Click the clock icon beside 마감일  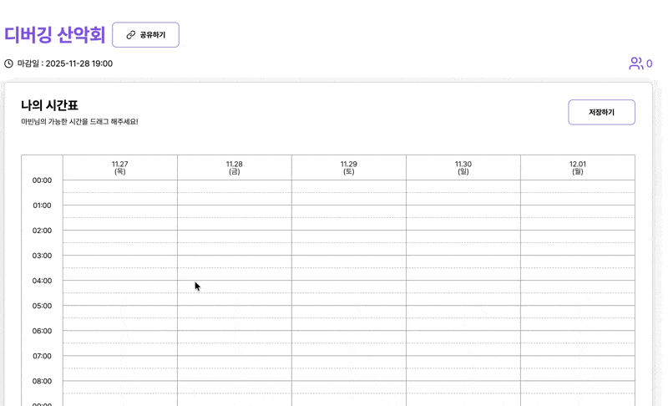9,63
